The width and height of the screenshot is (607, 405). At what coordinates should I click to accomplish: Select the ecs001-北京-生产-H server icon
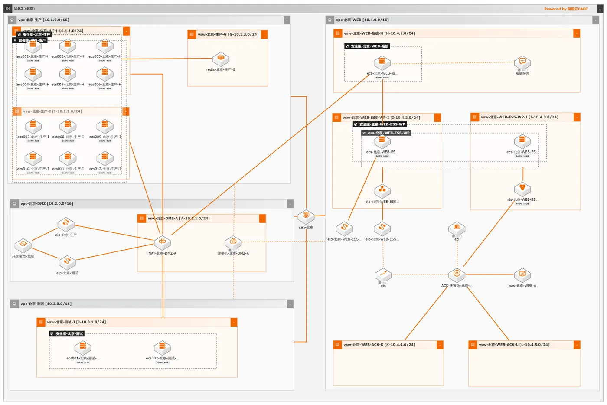pos(33,46)
